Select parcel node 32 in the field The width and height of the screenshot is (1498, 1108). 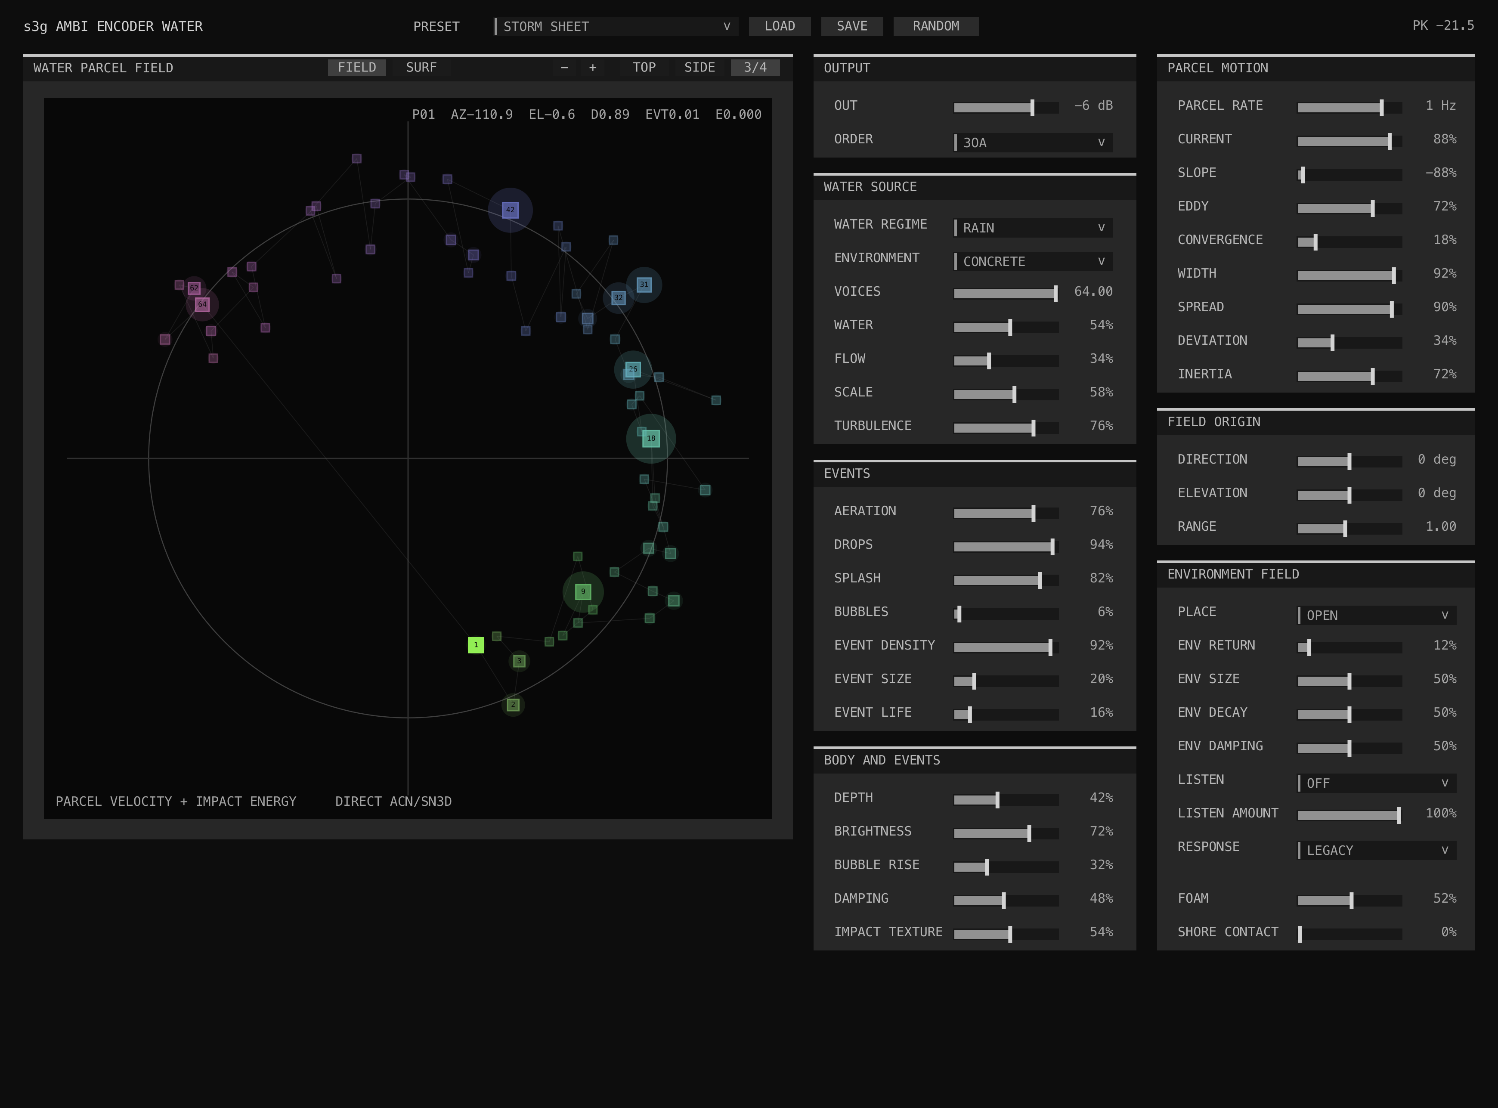(x=618, y=298)
